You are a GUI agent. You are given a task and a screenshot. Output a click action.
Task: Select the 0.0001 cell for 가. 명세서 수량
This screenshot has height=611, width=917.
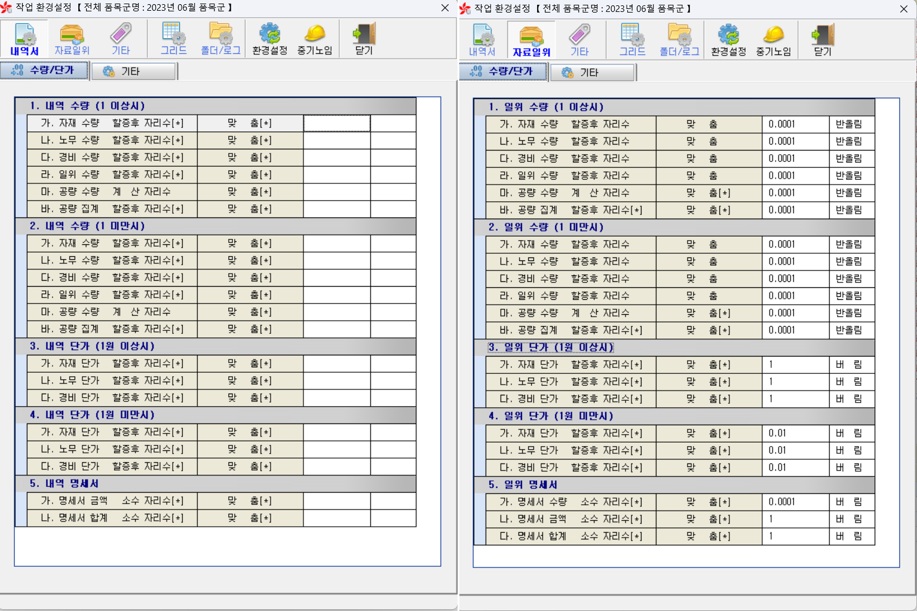click(x=795, y=502)
